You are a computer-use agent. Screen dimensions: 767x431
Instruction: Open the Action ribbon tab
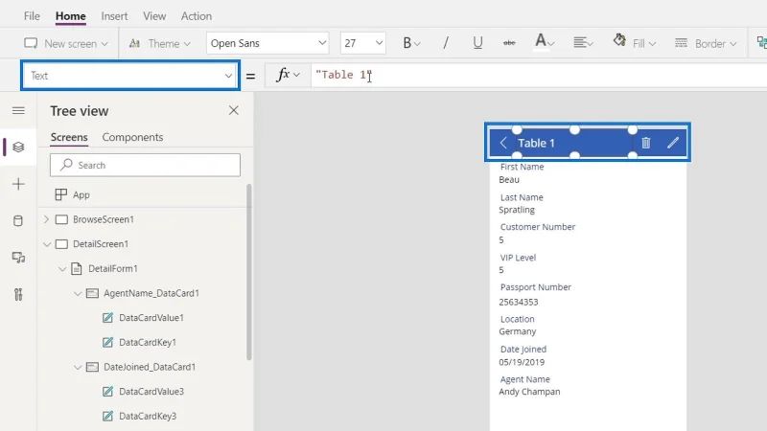click(197, 16)
